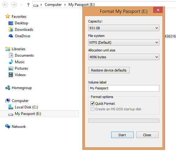Open the File system NTFS dropdown

pos(124,43)
